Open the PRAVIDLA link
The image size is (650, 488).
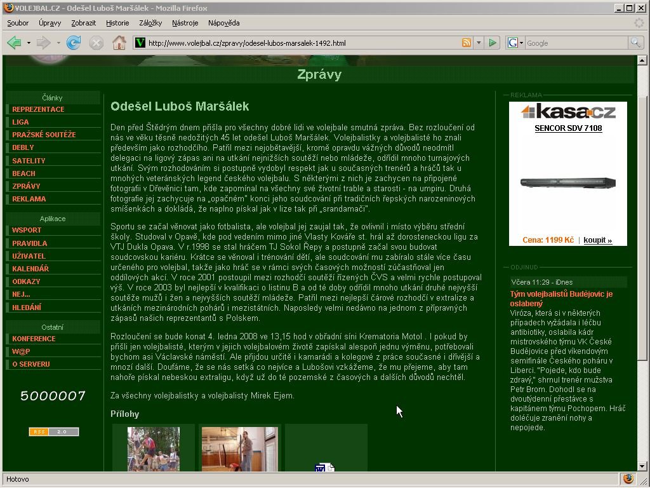tap(29, 243)
